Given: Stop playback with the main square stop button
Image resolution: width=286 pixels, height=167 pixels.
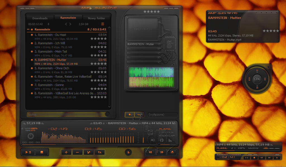Looking at the screenshot, I should (x=42, y=152).
